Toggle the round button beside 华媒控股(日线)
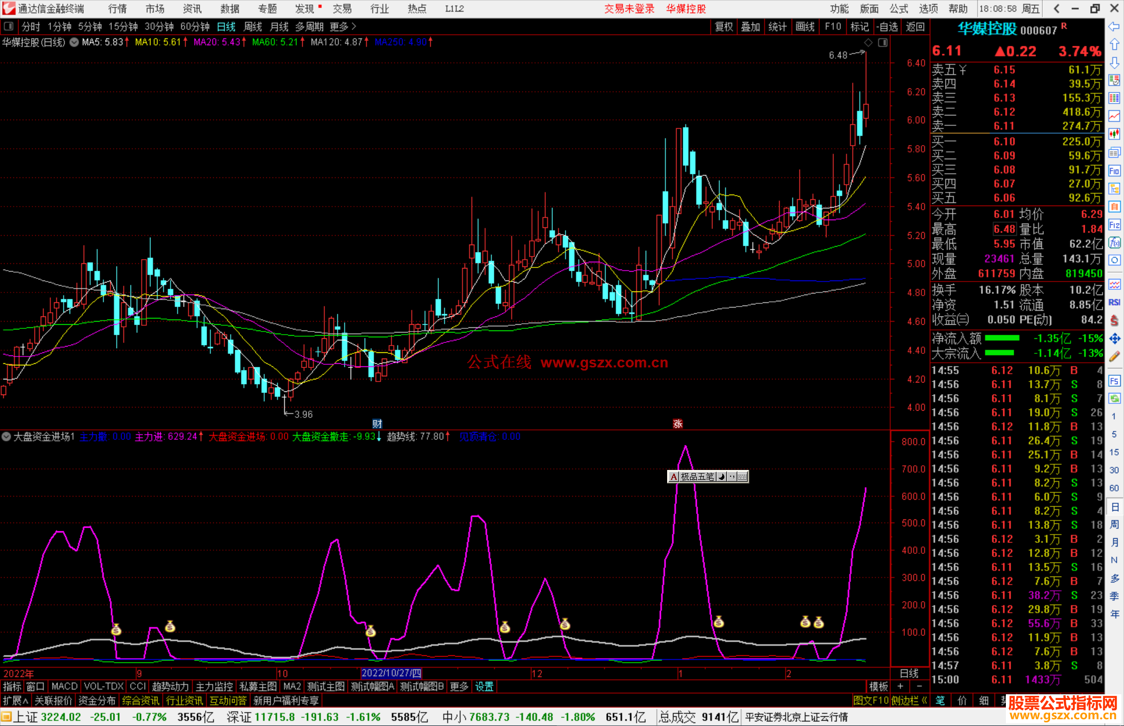 tap(74, 42)
